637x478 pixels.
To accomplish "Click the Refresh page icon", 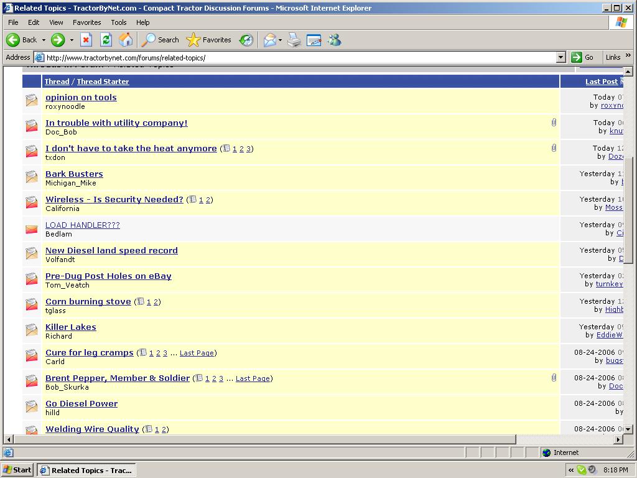I will 106,40.
